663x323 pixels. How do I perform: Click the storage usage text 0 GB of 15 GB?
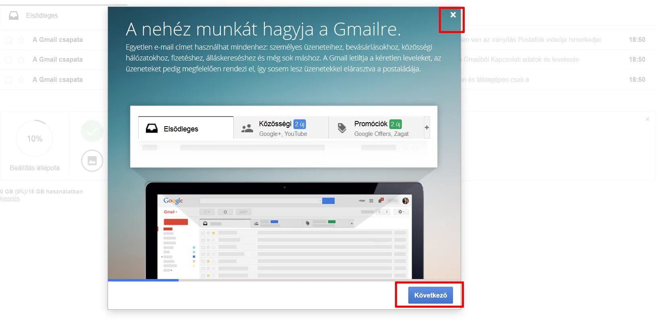click(x=42, y=192)
